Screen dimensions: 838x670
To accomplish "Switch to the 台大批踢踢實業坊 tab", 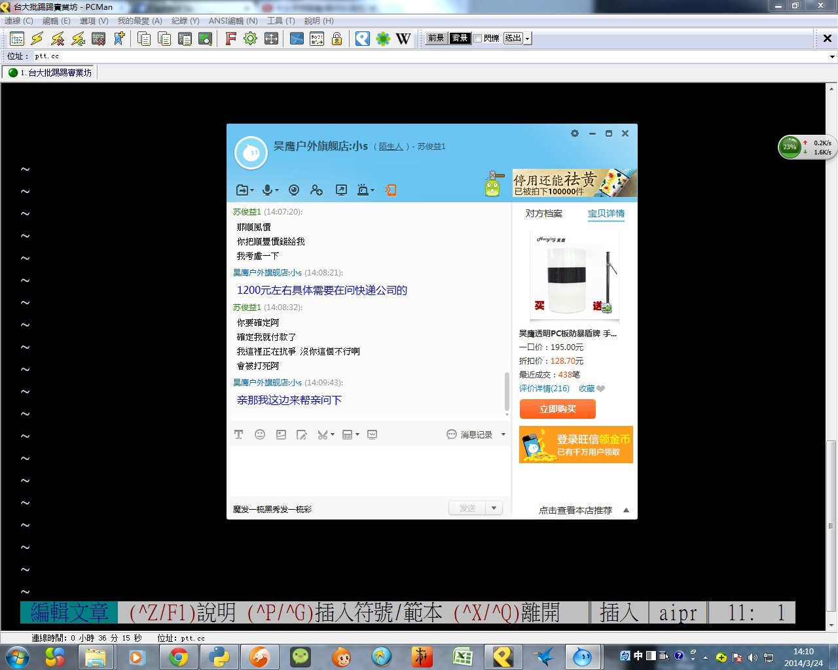I will click(50, 73).
